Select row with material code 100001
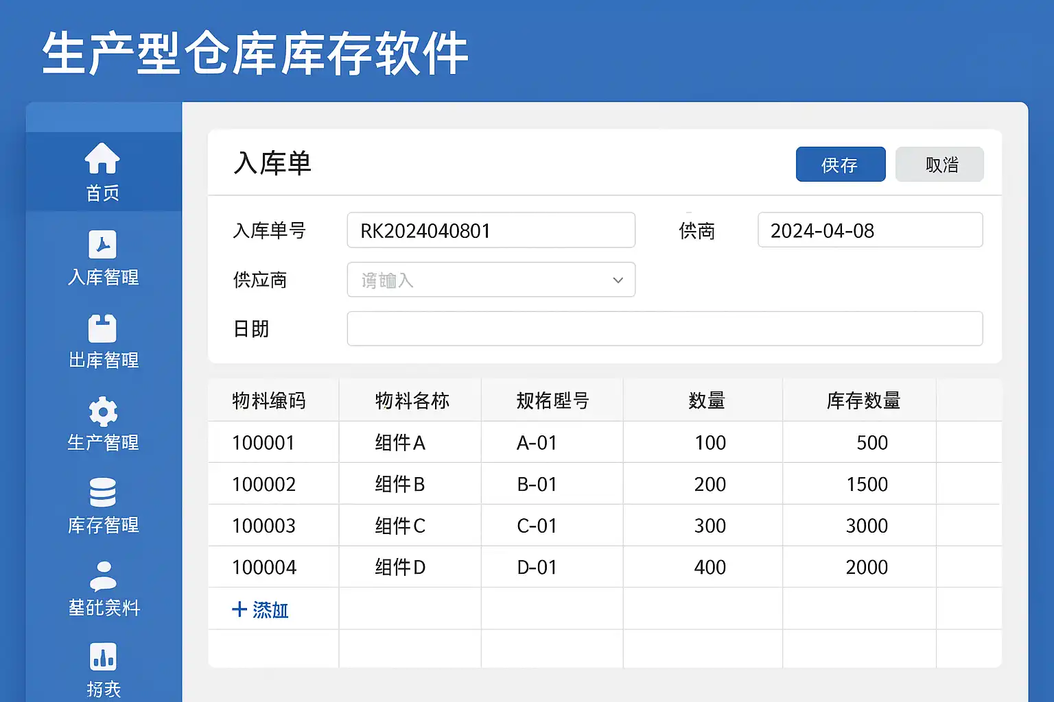The width and height of the screenshot is (1054, 702). click(263, 443)
